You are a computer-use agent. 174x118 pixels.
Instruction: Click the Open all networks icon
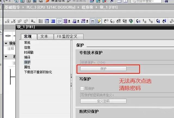coord(47,21)
